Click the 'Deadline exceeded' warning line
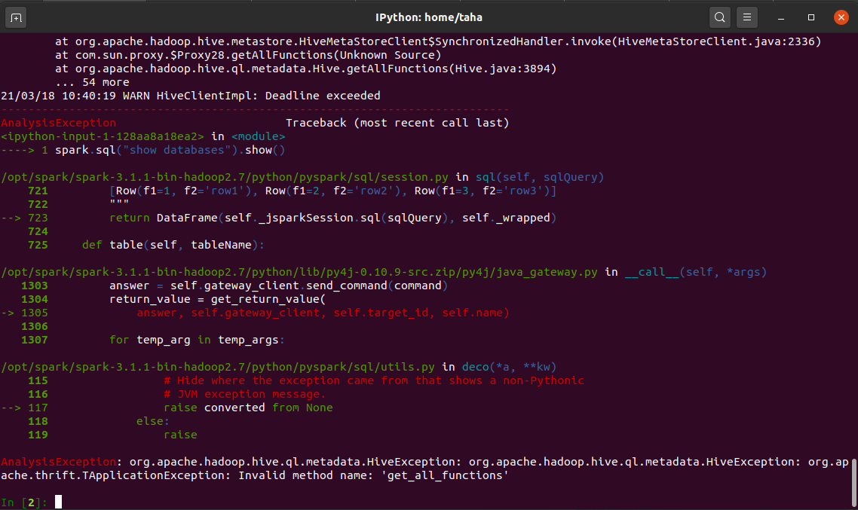This screenshot has width=858, height=510. (191, 96)
